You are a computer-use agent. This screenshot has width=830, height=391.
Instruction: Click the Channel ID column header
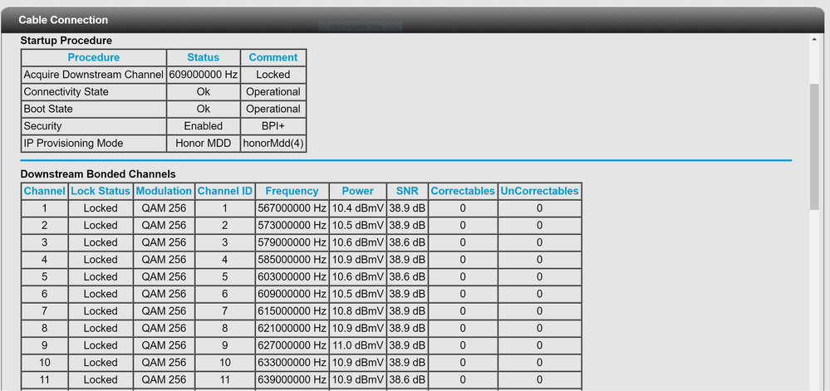225,191
